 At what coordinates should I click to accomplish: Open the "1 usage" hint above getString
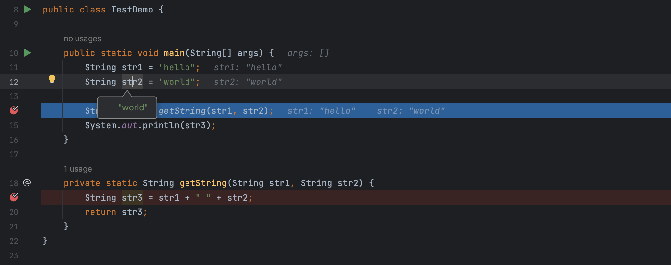pyautogui.click(x=78, y=169)
